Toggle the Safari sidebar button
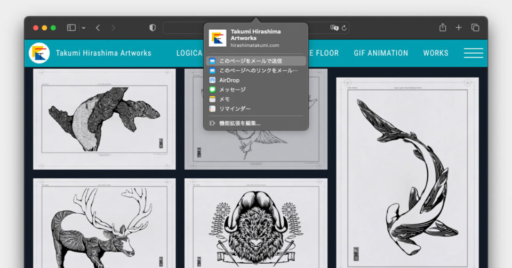The height and width of the screenshot is (268, 512). [71, 28]
